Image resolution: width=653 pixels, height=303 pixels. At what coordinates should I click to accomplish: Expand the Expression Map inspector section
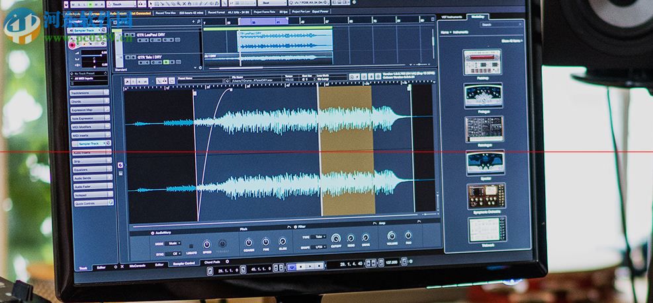click(89, 110)
